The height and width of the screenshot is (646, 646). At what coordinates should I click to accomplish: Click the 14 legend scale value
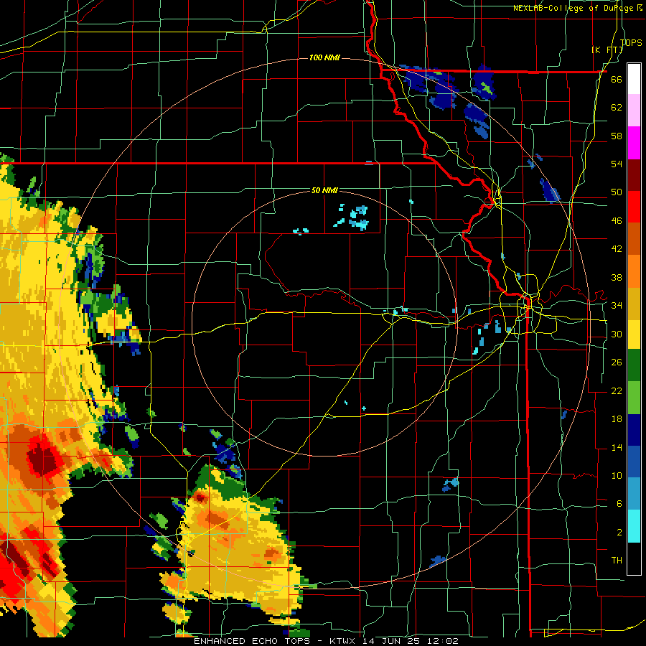pyautogui.click(x=617, y=447)
